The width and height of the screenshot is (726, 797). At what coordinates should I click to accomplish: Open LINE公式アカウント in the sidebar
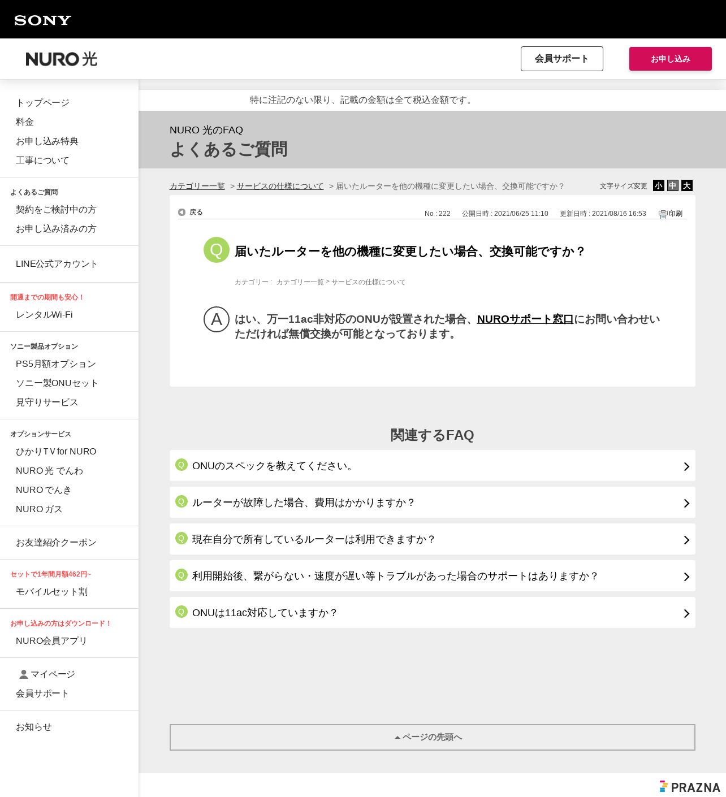pos(57,263)
